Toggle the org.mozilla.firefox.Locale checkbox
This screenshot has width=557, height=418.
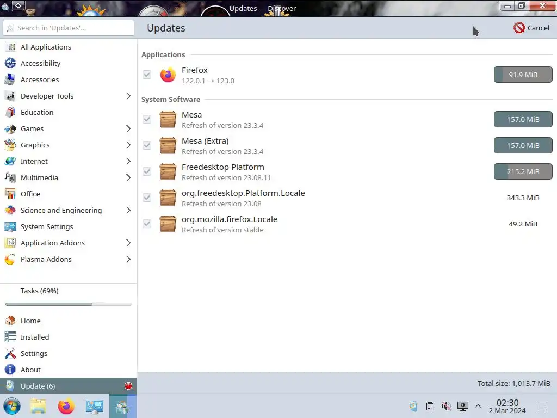coord(147,224)
